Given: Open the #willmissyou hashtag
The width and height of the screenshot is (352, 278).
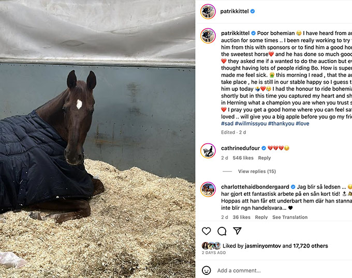Looking at the screenshot, I should [251, 123].
